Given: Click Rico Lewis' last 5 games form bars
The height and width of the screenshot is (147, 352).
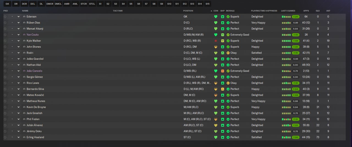Looking at the screenshot, I should pyautogui.click(x=286, y=83).
